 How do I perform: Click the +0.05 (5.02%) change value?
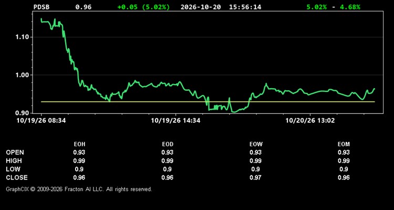tap(143, 7)
